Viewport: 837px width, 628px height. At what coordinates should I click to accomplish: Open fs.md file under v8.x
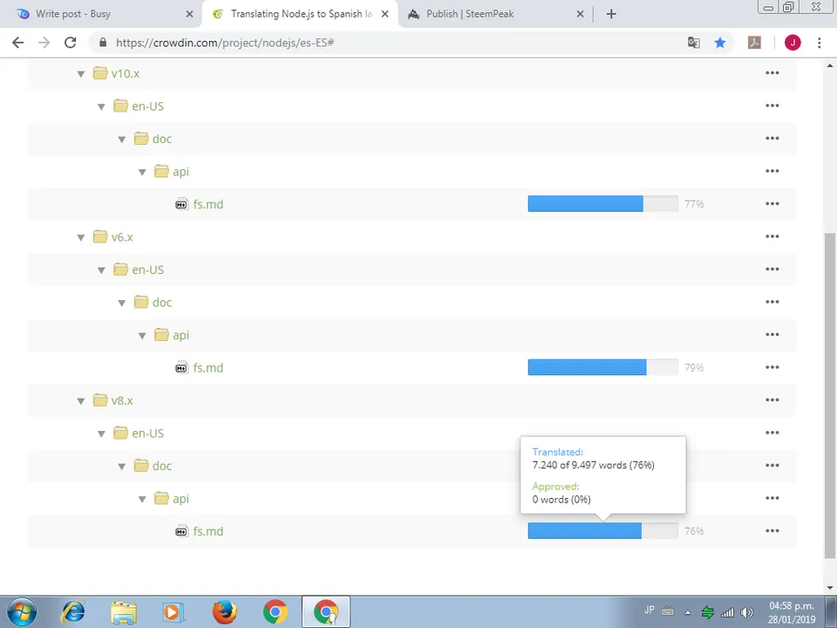coord(208,531)
